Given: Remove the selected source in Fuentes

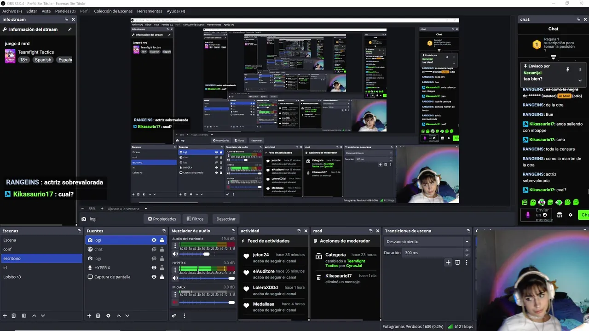Looking at the screenshot, I should 98,316.
